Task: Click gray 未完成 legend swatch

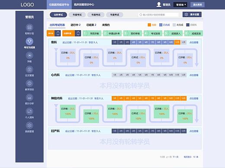Action: [x=174, y=25]
